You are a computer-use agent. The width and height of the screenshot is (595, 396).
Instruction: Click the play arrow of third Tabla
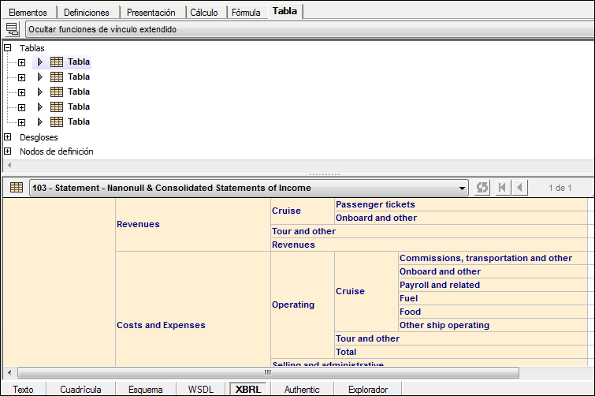coord(39,92)
